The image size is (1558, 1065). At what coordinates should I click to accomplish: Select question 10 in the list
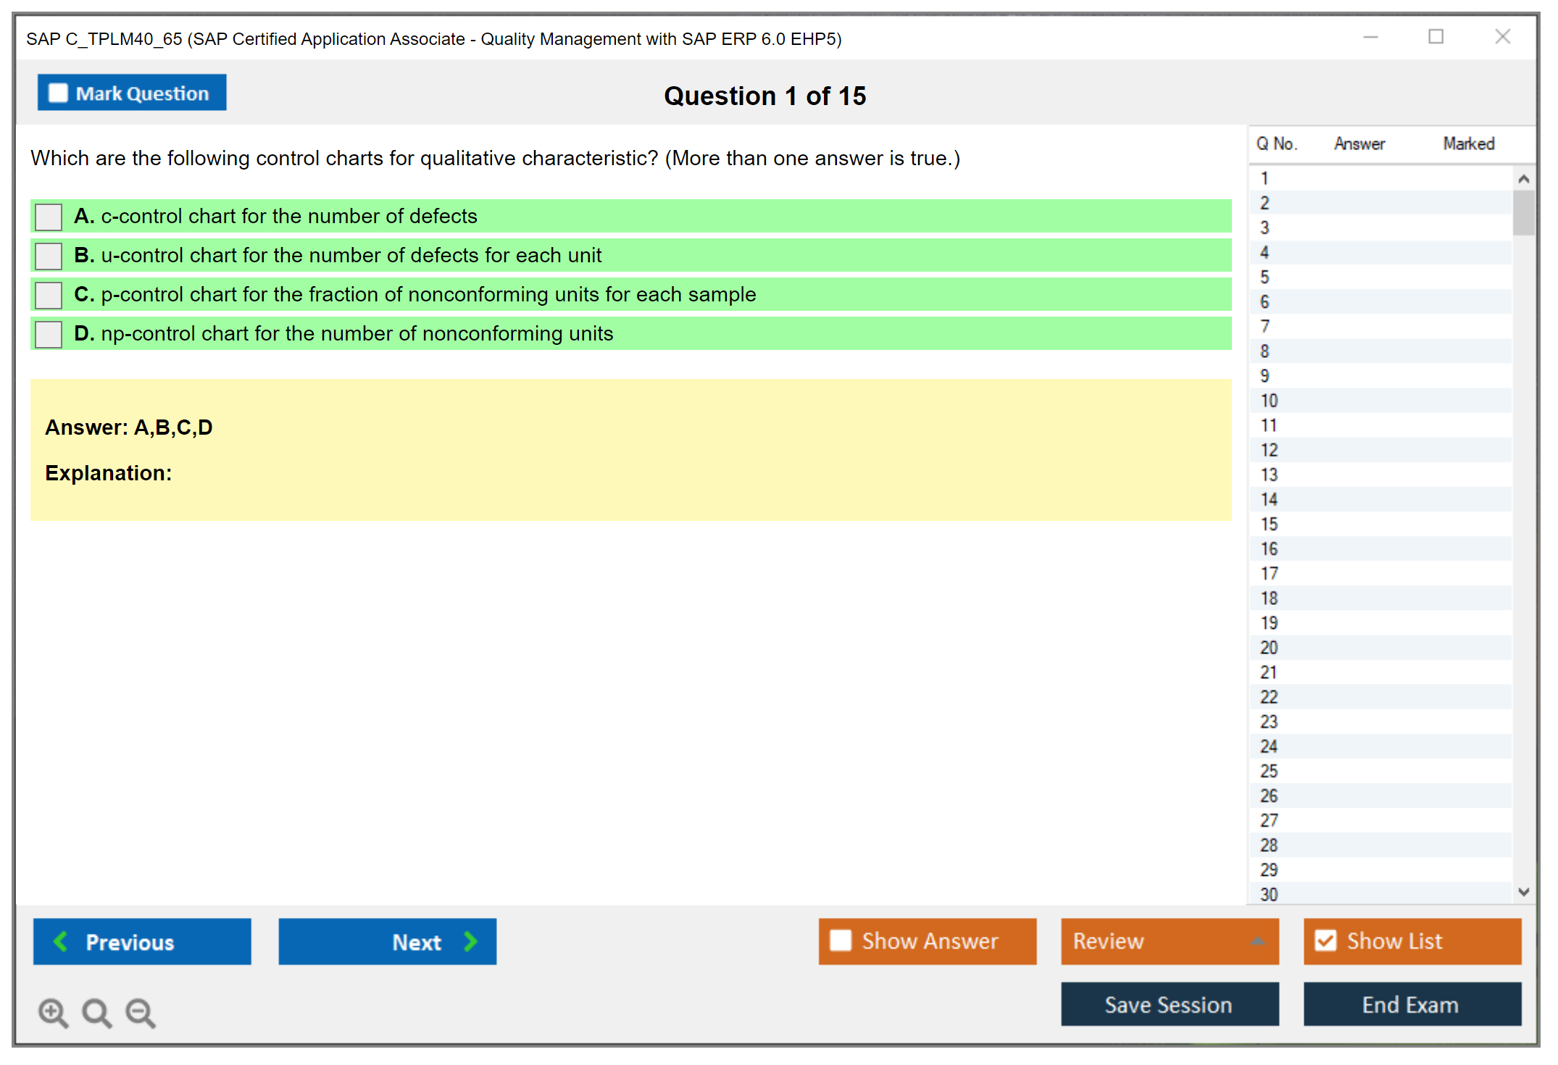coord(1269,401)
